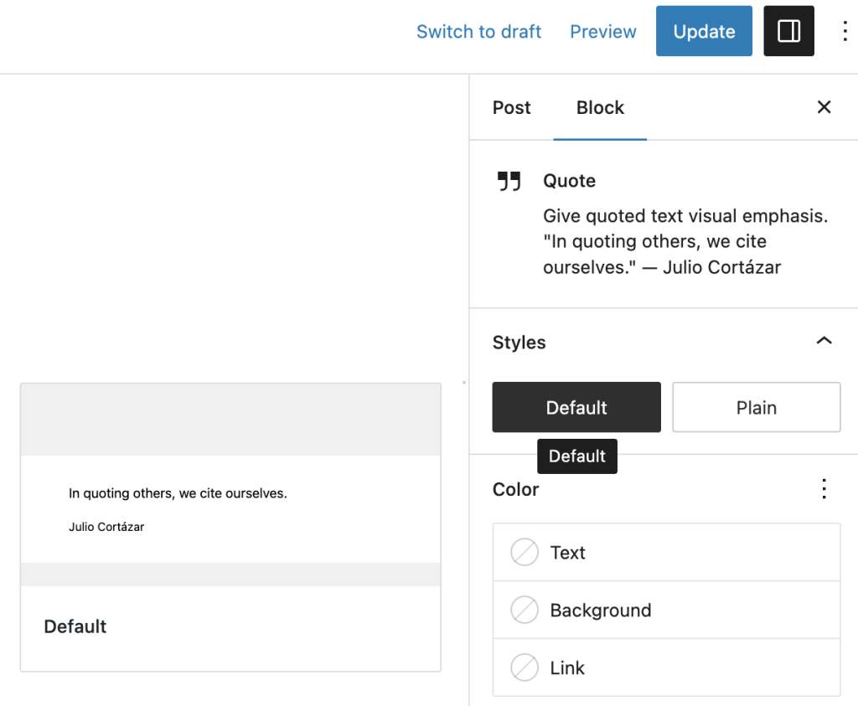Click the Julio Cortázar citation text
Image resolution: width=858 pixels, height=706 pixels.
coord(106,527)
